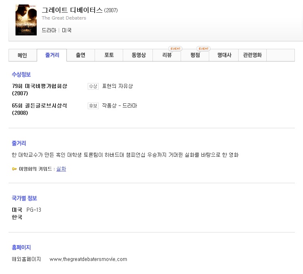Click the EVENT badge above 리뷰 tab
The height and width of the screenshot is (274, 303).
175,48
